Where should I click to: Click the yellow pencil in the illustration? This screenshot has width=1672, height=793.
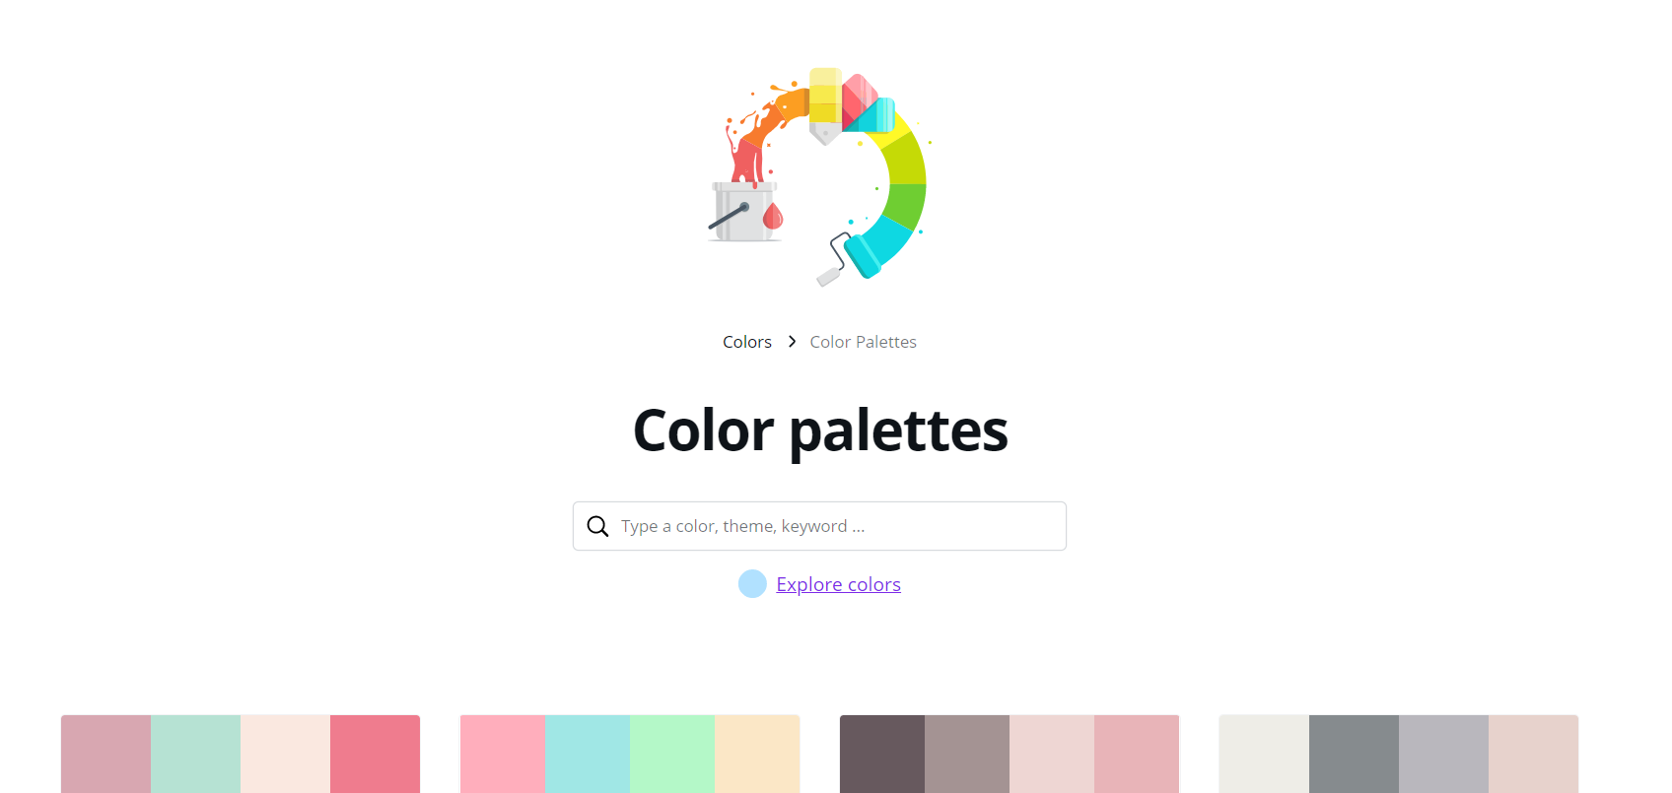[x=825, y=105]
